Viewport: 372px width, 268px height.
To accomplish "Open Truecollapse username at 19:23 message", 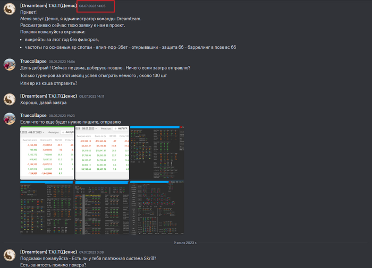I will [x=33, y=115].
